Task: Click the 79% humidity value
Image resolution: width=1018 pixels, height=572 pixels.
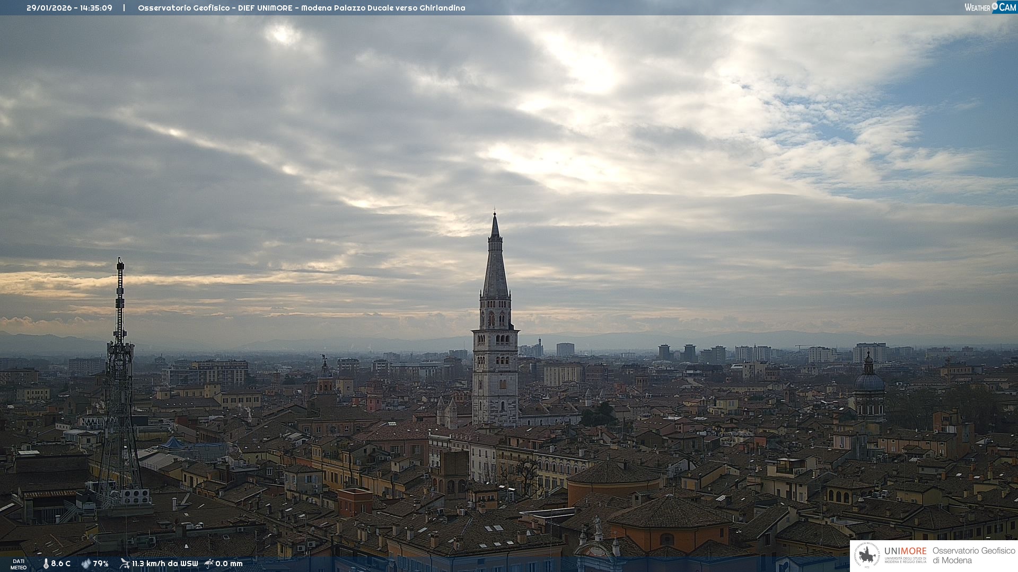Action: pyautogui.click(x=101, y=564)
